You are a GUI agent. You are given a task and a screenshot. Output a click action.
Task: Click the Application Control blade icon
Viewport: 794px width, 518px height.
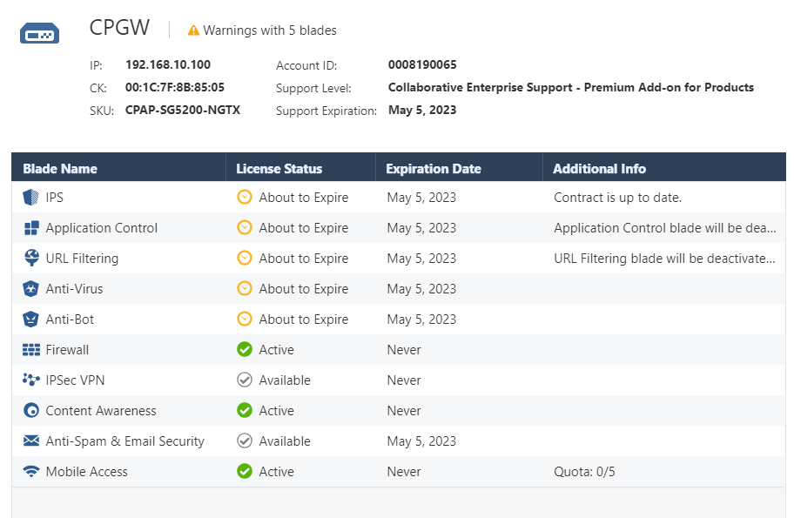pos(31,228)
